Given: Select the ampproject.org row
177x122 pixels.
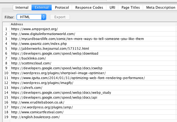Looking at the screenshot, I should coord(34,29).
